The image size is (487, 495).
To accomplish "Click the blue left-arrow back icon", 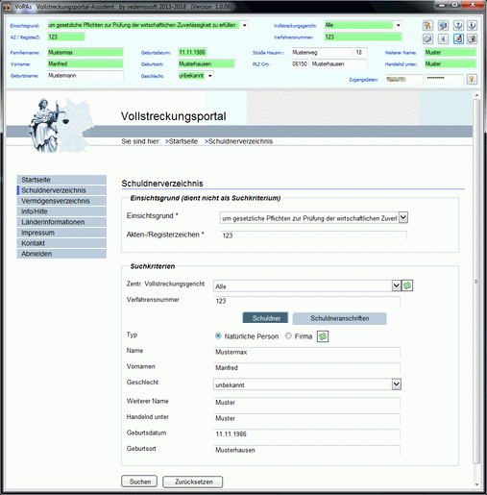I will coord(443,38).
